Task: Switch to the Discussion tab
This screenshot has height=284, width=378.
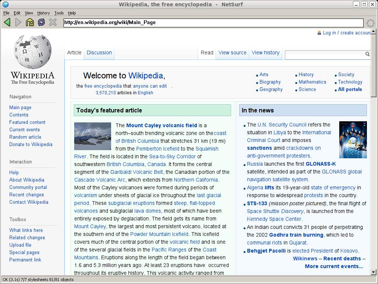Action: (x=99, y=53)
